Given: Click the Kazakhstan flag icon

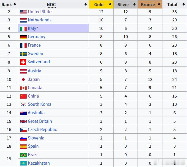Looking at the screenshot, I should [23, 163].
